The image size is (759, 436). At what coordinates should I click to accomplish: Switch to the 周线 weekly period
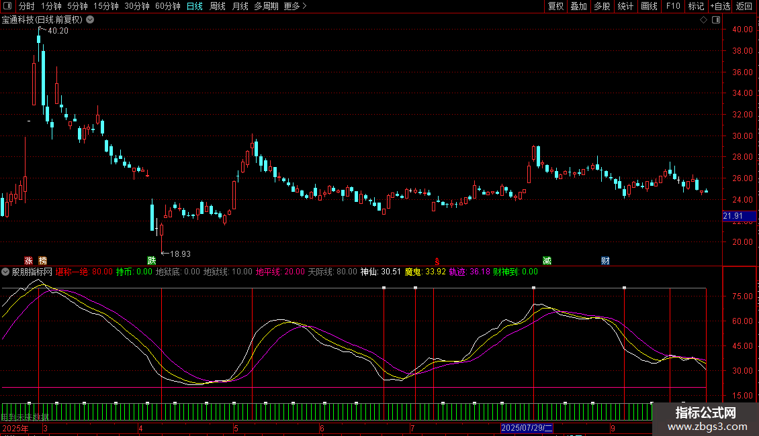217,7
